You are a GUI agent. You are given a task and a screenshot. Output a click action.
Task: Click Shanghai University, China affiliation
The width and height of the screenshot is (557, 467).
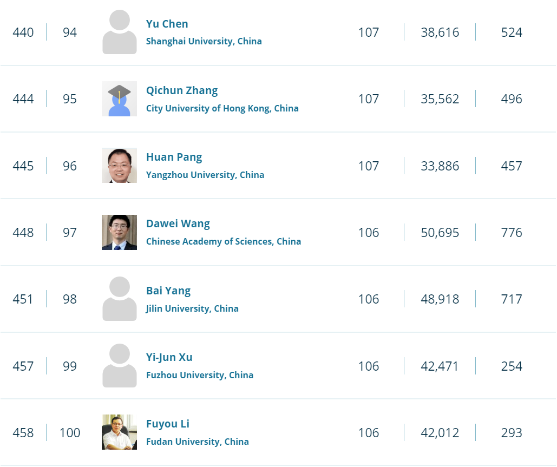[204, 42]
